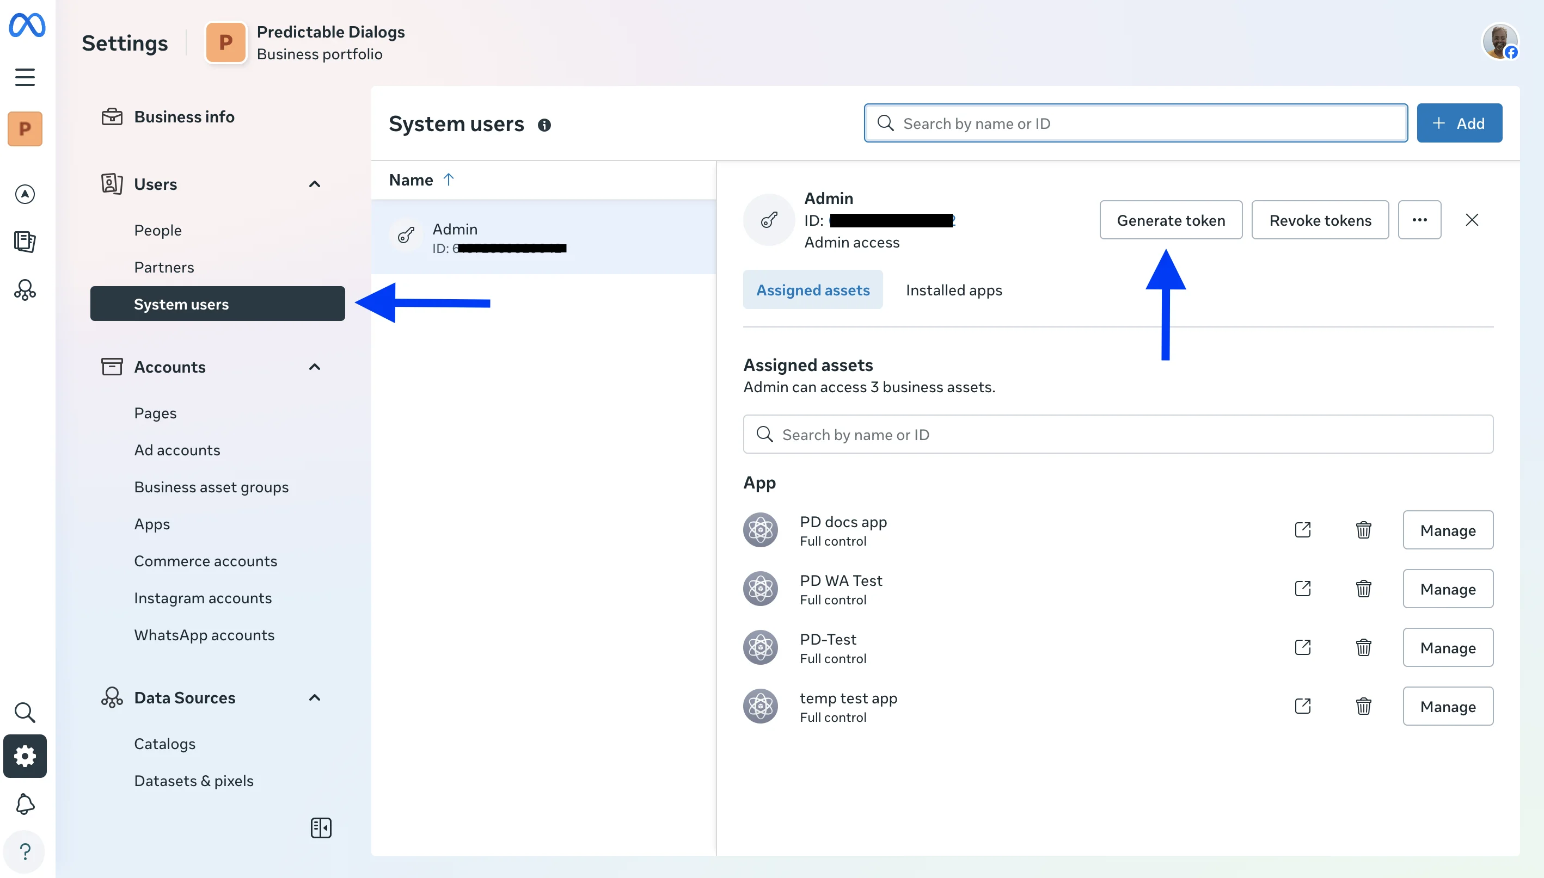Collapse the Accounts section

314,367
